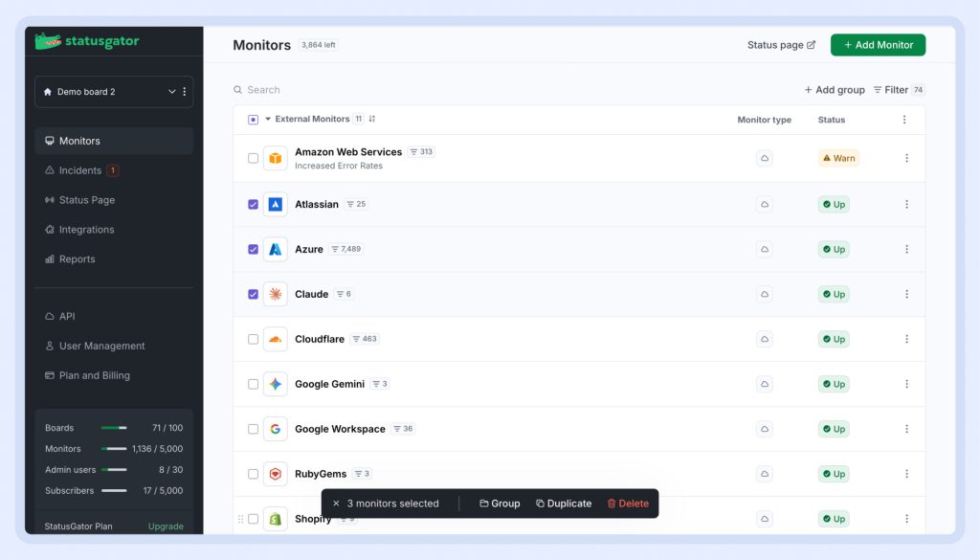Uncheck the Claude checkbox
The height and width of the screenshot is (560, 980).
click(x=253, y=295)
